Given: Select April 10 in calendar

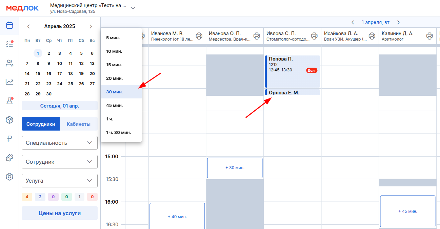Looking at the screenshot, I should [x=60, y=63].
